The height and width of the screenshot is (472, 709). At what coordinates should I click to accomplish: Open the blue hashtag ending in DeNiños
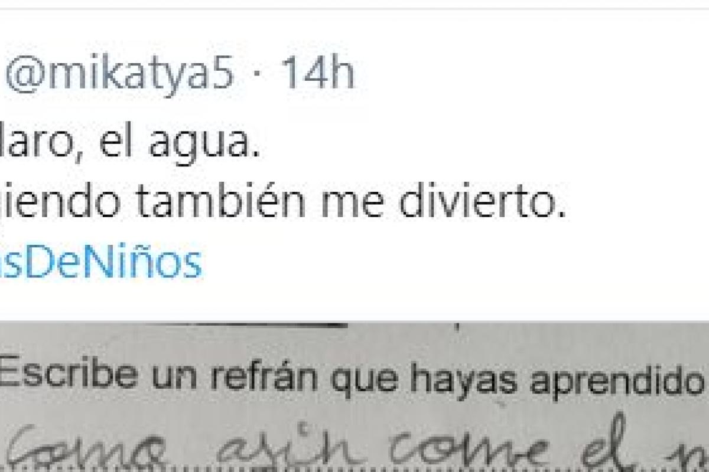101,263
